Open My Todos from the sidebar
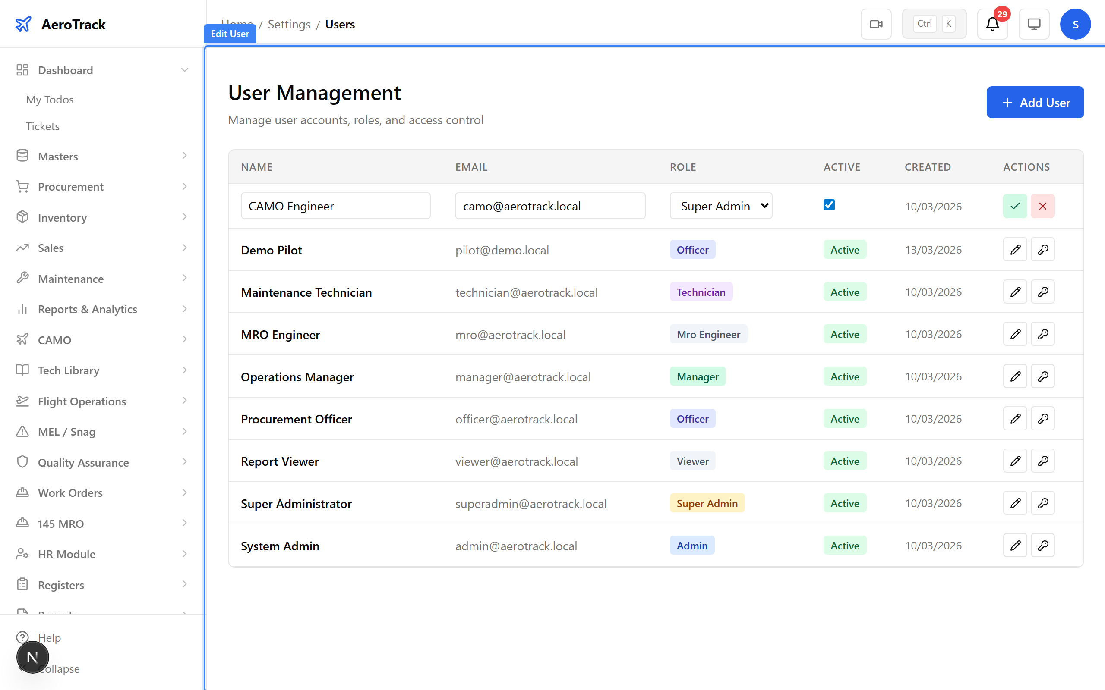 point(50,100)
